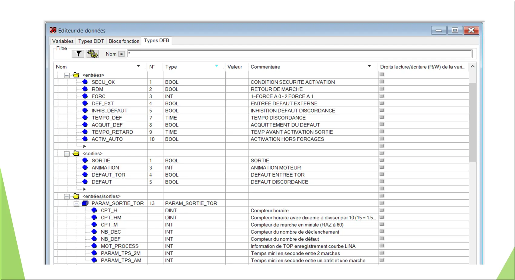Maximize the Editeur de données window

click(x=455, y=30)
